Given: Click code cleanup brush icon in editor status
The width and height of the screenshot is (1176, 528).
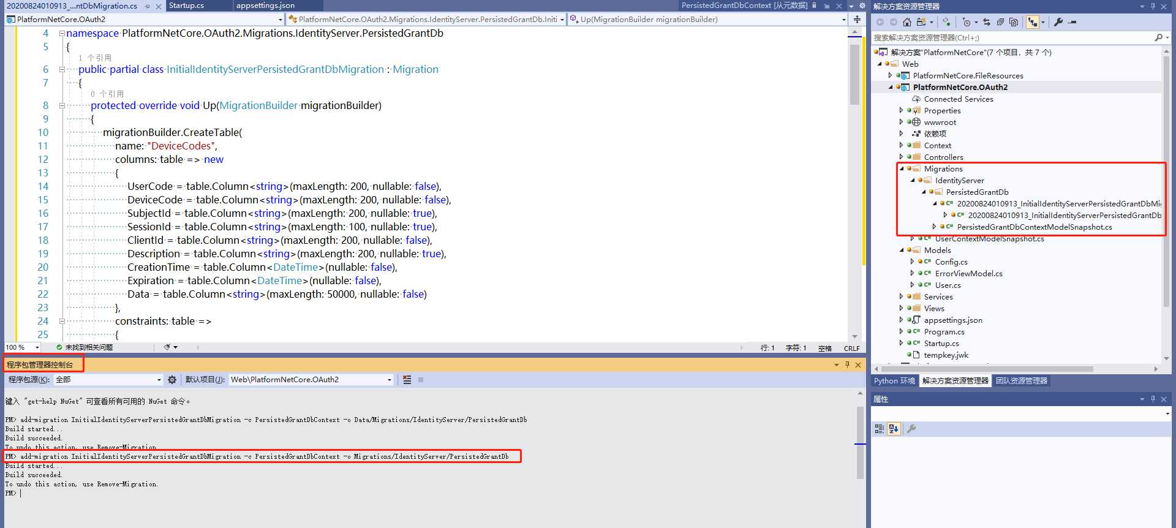Looking at the screenshot, I should pos(167,347).
